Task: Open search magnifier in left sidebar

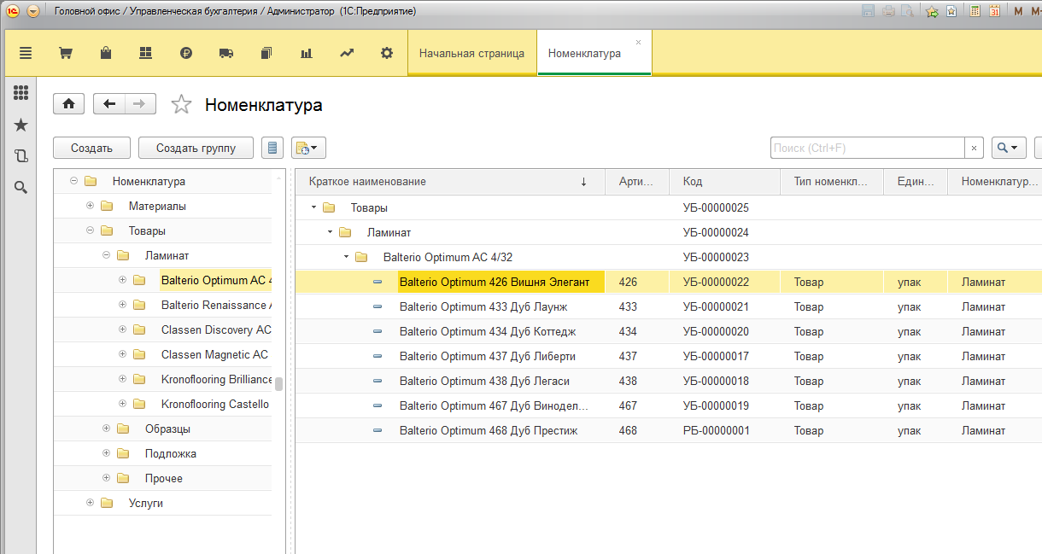Action: [21, 188]
